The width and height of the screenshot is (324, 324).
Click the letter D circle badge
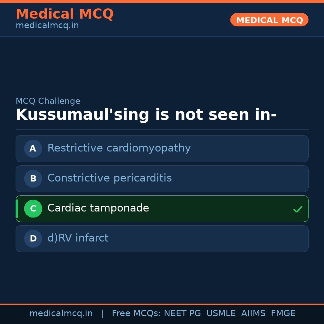point(33,238)
